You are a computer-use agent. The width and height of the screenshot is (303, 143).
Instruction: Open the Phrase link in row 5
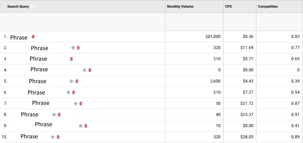[38, 81]
